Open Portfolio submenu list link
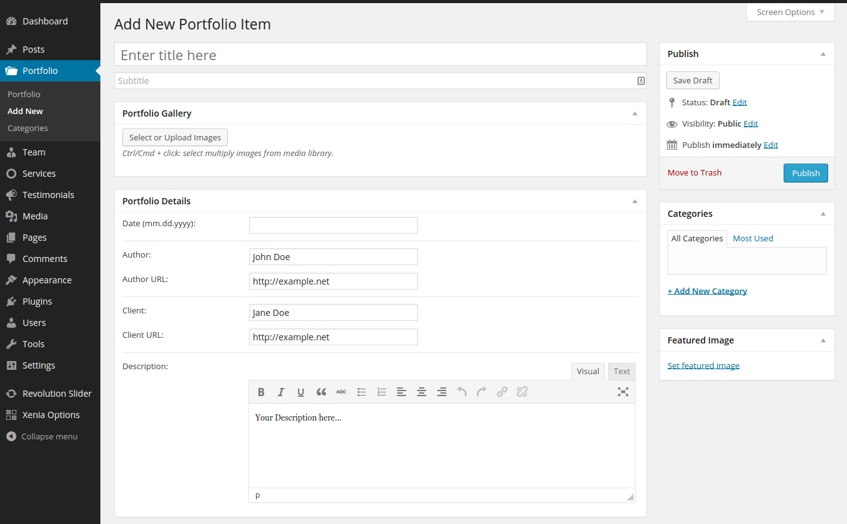847x524 pixels. point(24,94)
